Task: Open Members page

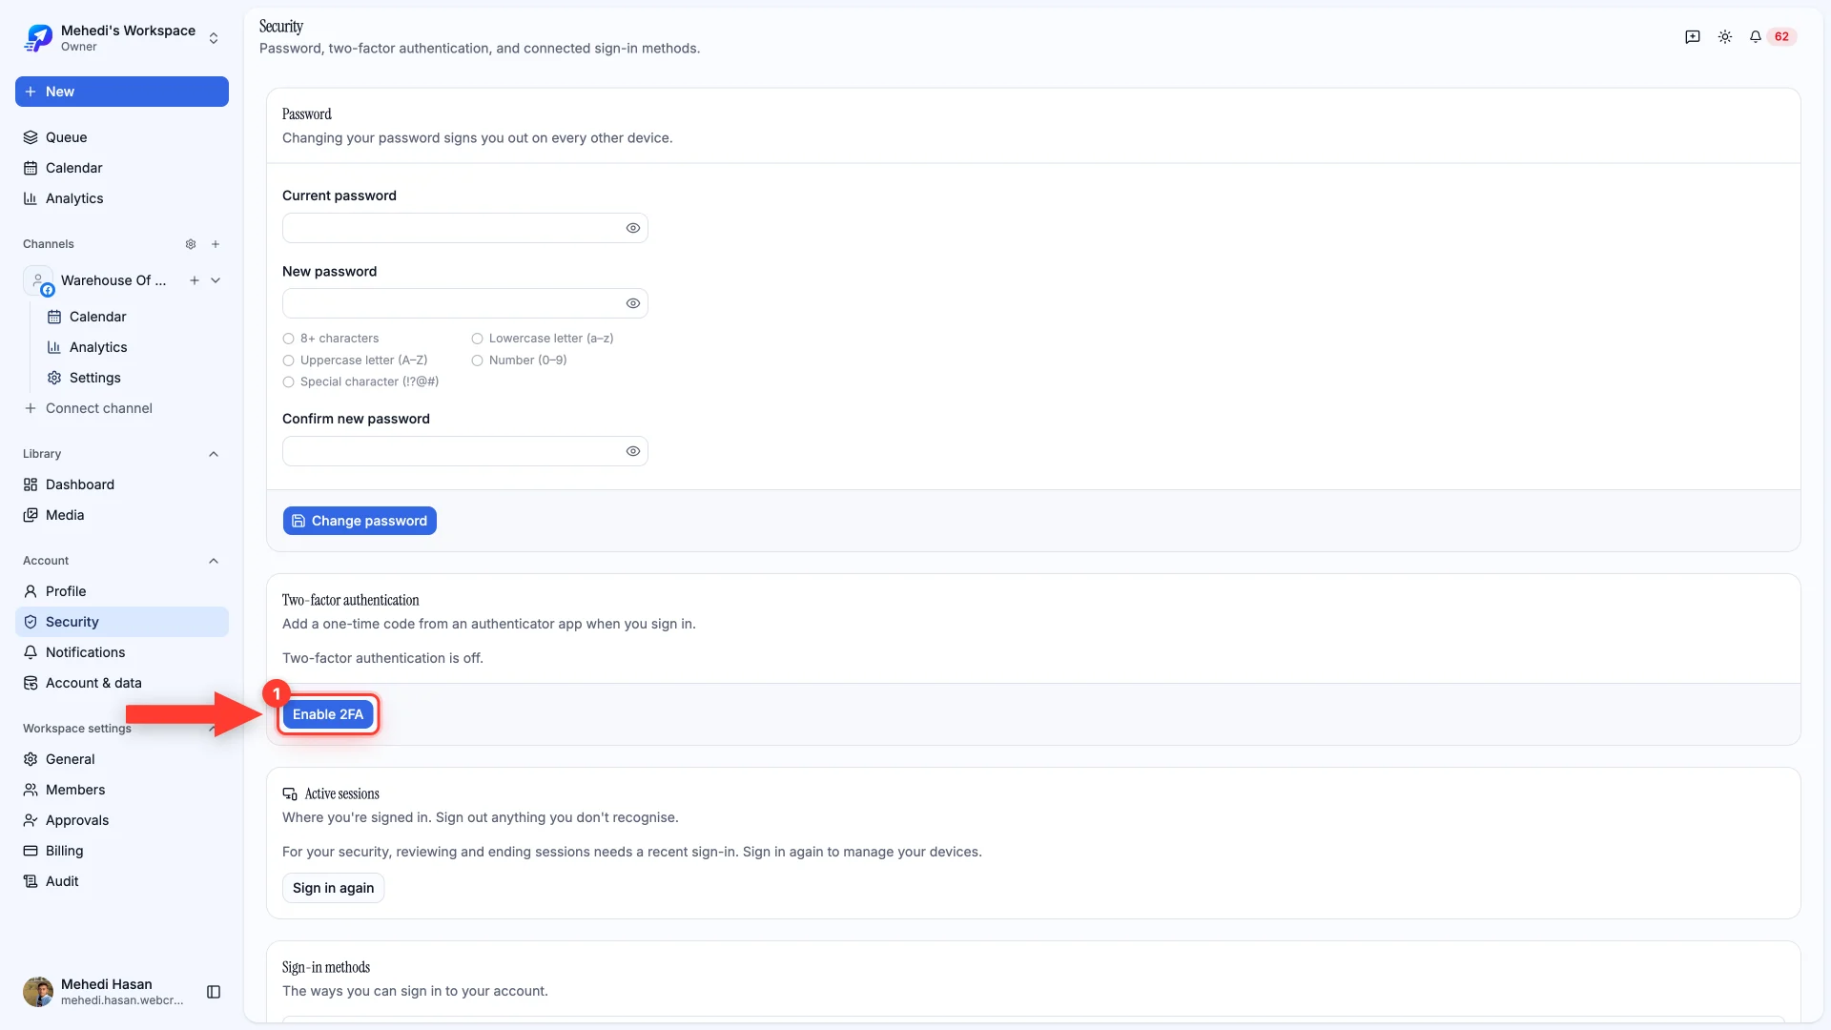Action: point(122,790)
